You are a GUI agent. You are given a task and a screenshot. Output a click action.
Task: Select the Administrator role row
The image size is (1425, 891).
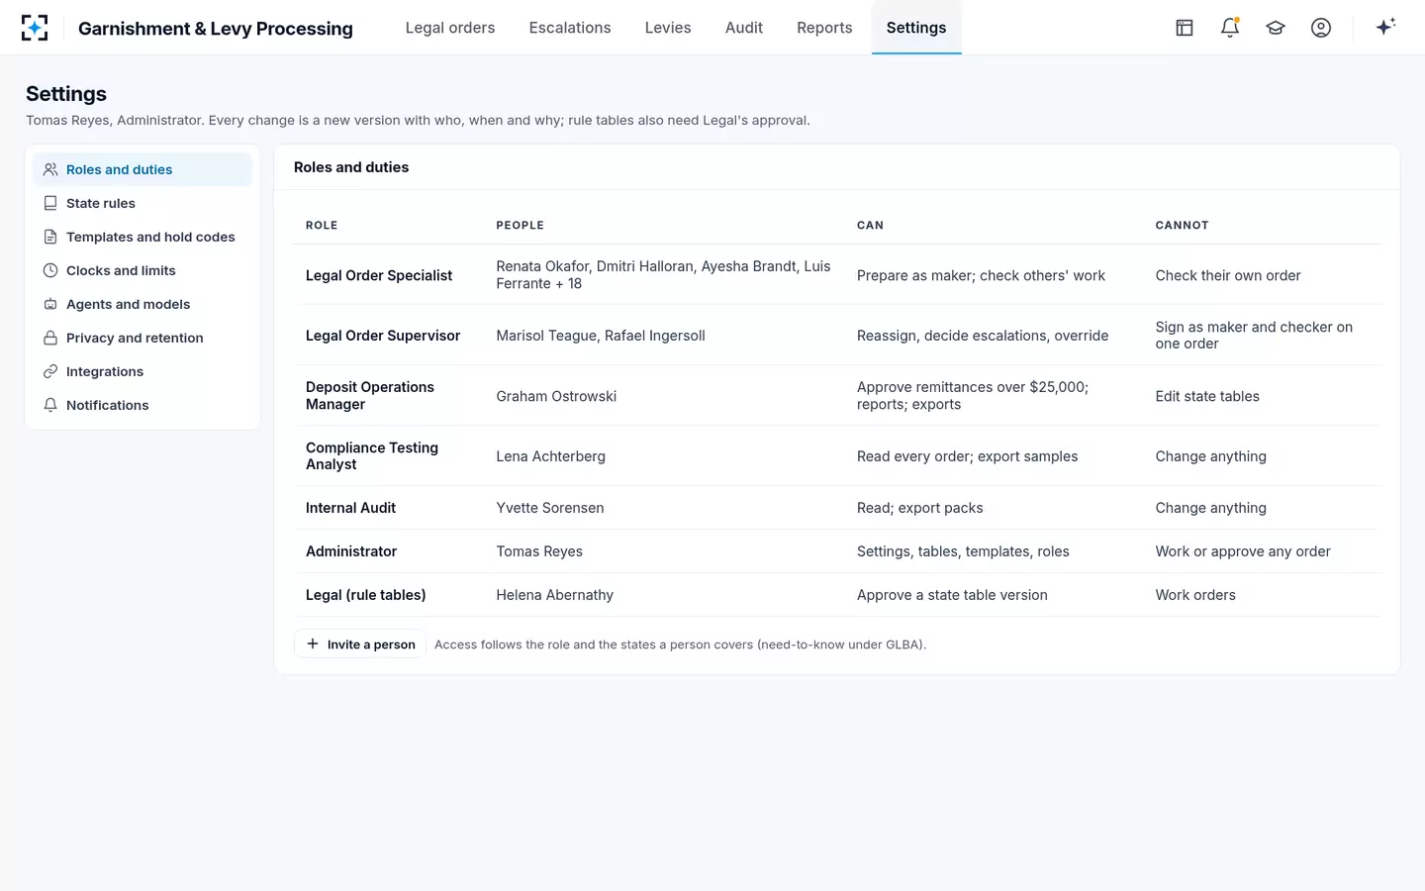coord(837,551)
